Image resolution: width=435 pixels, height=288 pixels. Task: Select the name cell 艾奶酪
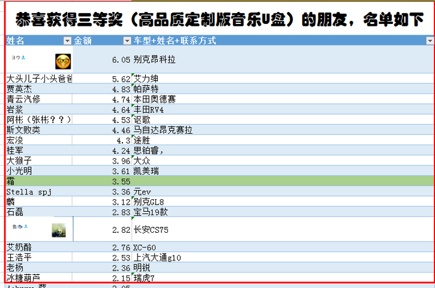[39, 247]
